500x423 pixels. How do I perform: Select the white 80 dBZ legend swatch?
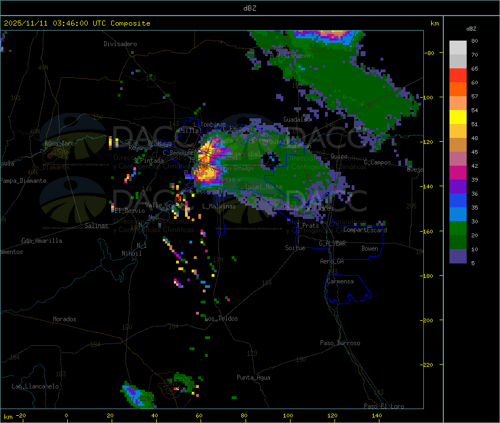tap(458, 48)
